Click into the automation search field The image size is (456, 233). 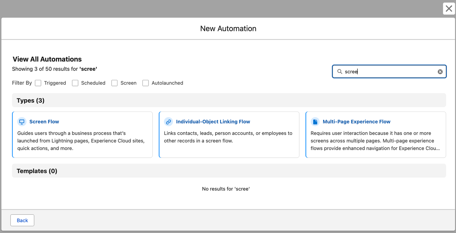(x=390, y=72)
